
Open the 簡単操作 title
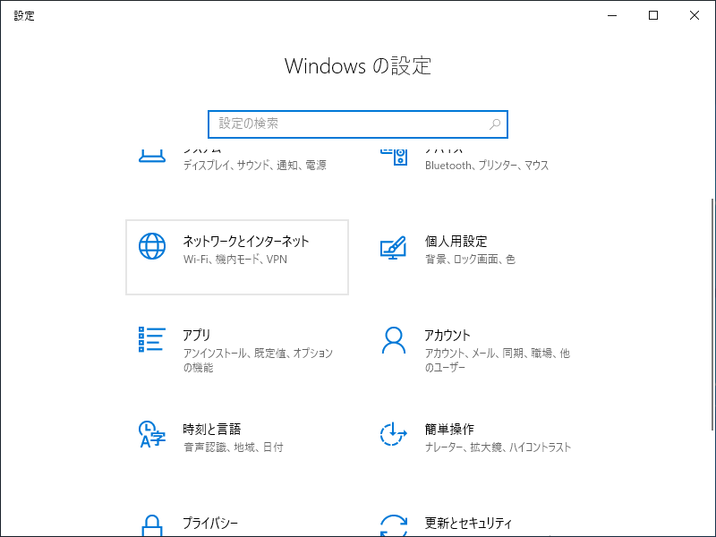449,430
